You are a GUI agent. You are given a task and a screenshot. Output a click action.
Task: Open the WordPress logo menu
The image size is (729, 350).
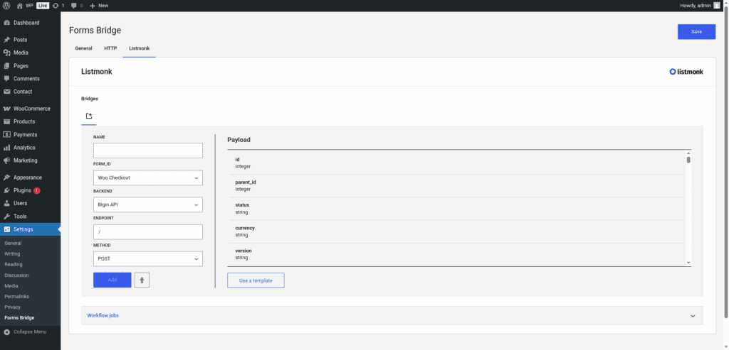pyautogui.click(x=6, y=6)
